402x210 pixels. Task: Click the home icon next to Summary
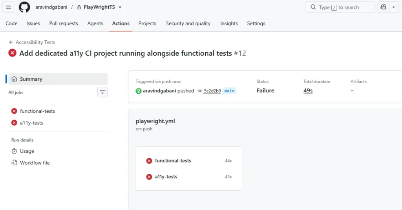pyautogui.click(x=15, y=79)
